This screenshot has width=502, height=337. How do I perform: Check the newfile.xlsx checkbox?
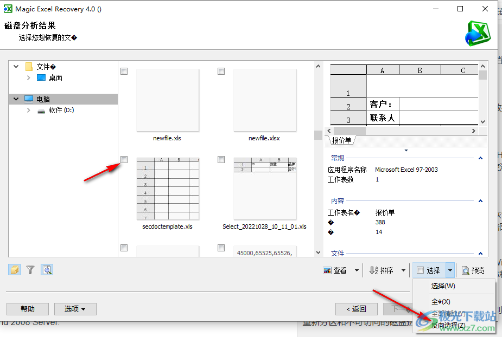pos(221,70)
